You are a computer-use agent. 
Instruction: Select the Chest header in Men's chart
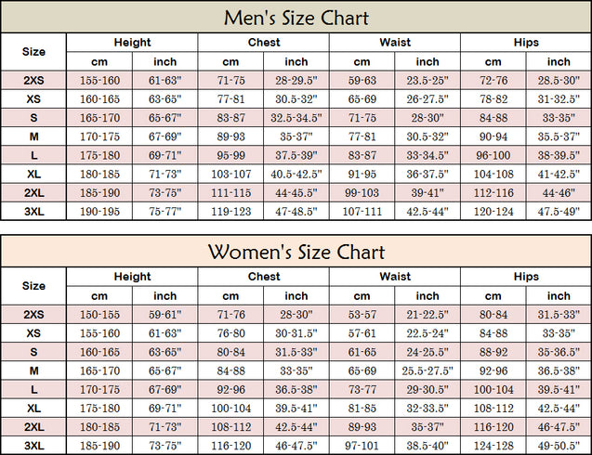tap(264, 43)
